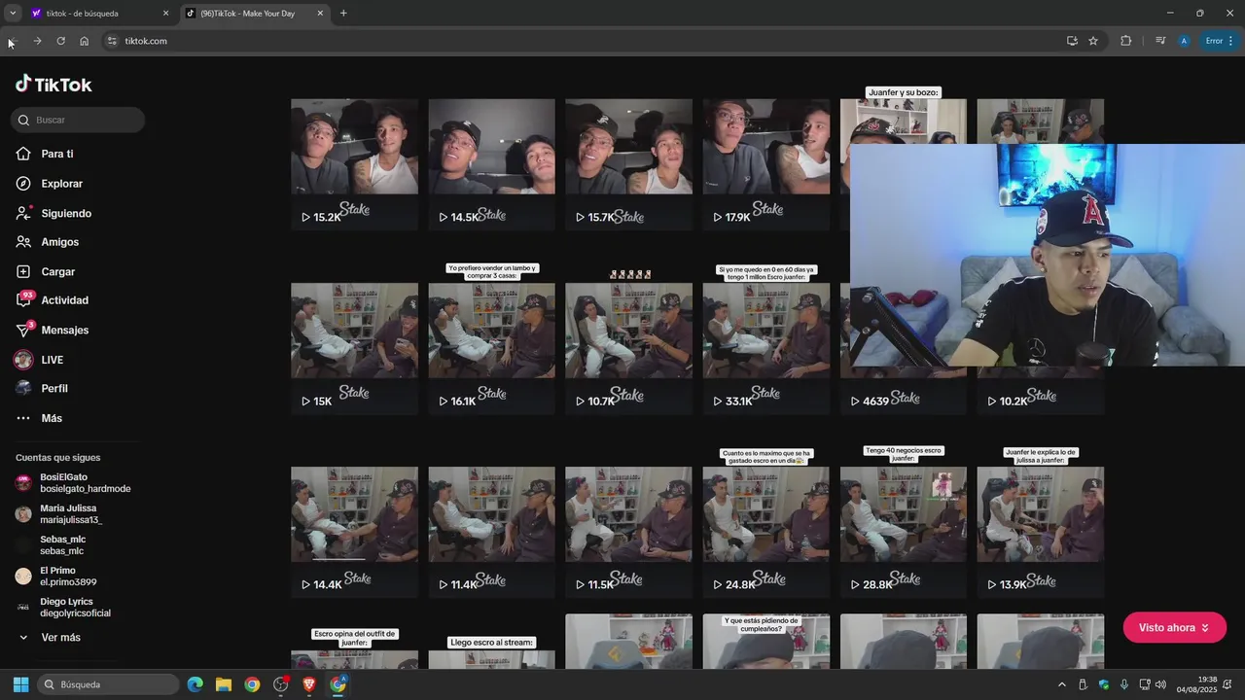Screen dimensions: 1245x700
Task: Open the video with 14.4K views
Action: 354,532
